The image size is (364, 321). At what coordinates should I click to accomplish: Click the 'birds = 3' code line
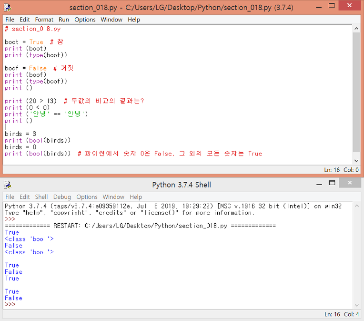tap(20, 134)
